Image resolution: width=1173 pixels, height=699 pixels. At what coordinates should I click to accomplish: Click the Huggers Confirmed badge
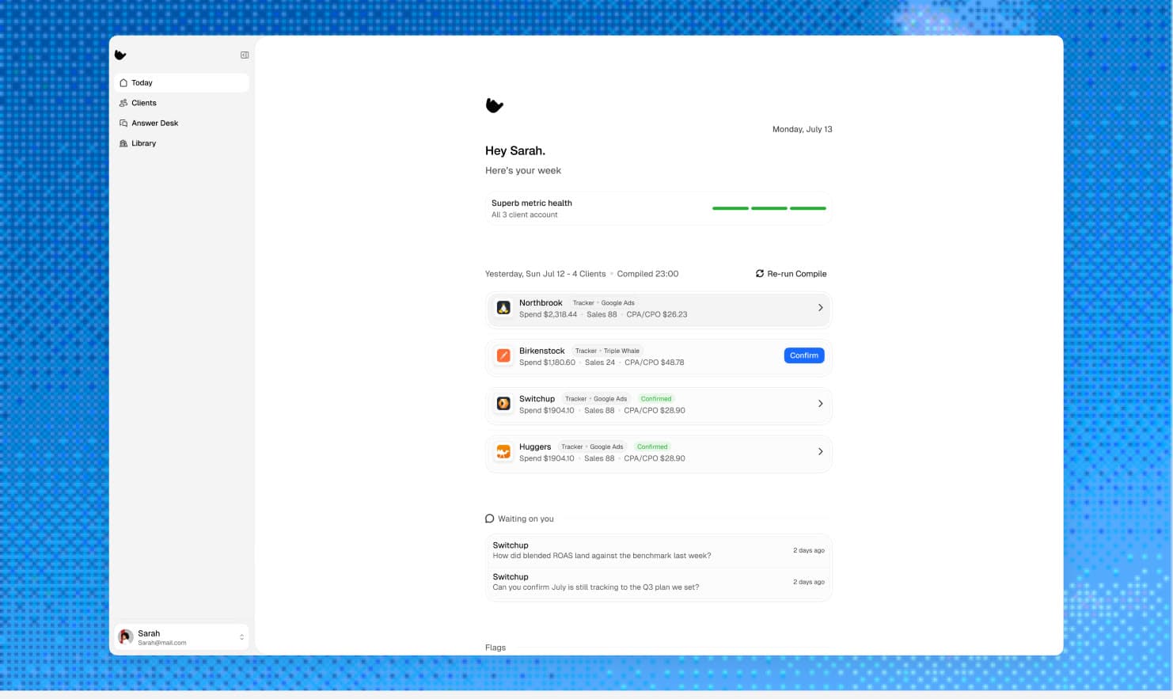[x=652, y=446]
